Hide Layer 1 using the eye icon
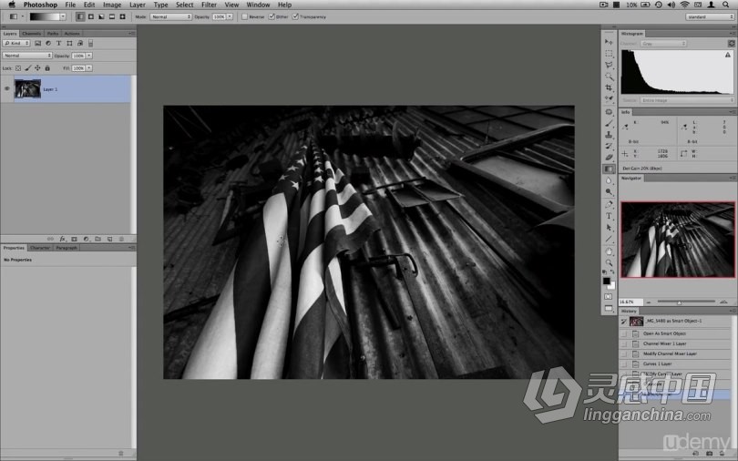The height and width of the screenshot is (461, 738). [x=7, y=88]
